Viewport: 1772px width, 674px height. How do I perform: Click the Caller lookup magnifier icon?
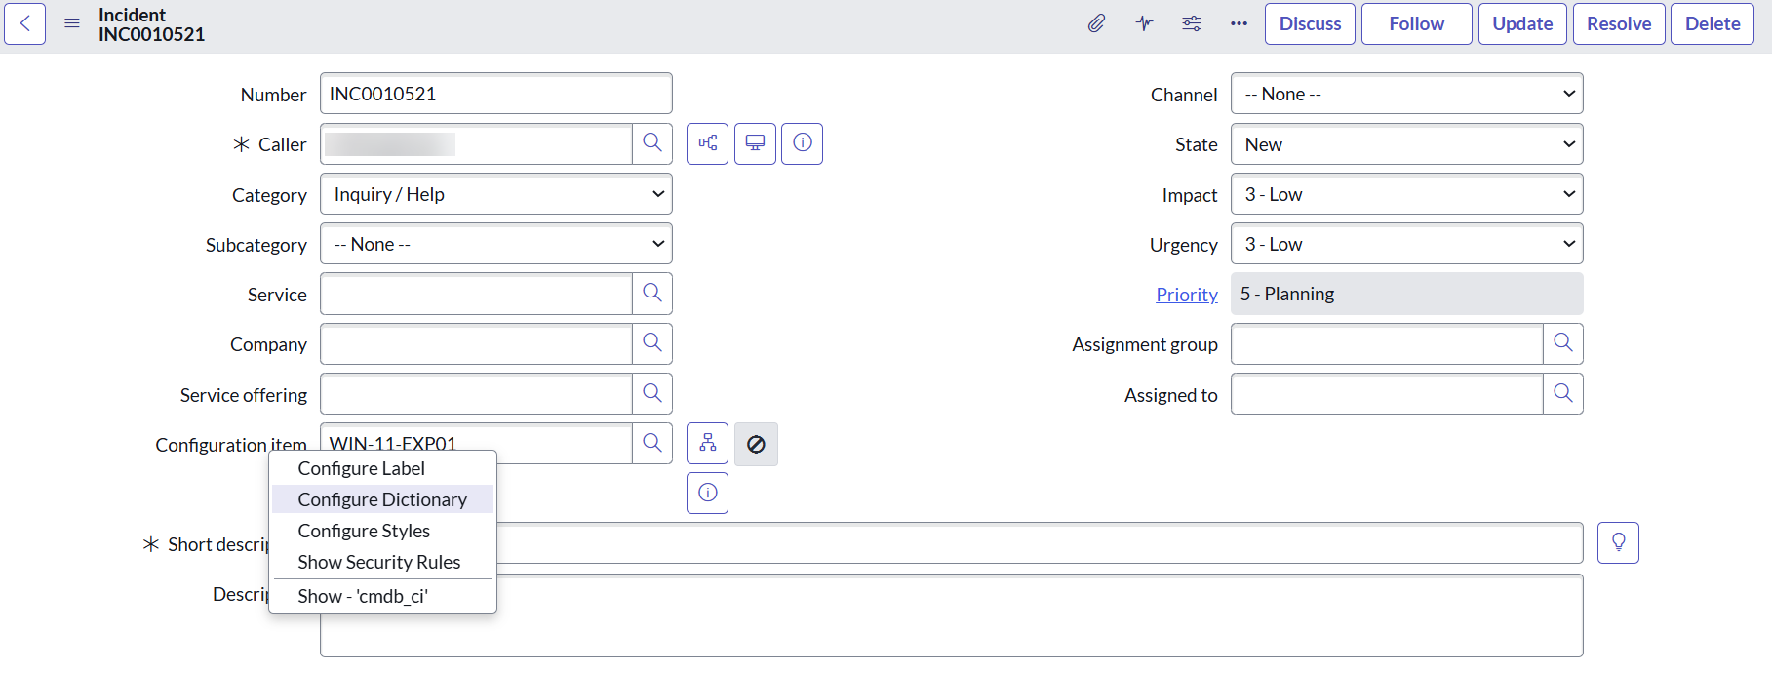coord(652,143)
